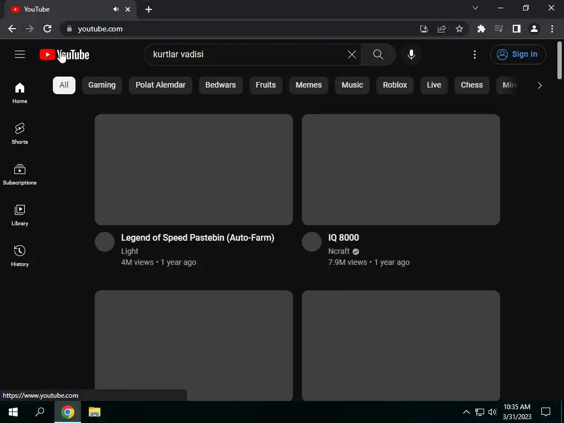This screenshot has width=564, height=423.
Task: Open the Light channel link
Action: coord(129,251)
